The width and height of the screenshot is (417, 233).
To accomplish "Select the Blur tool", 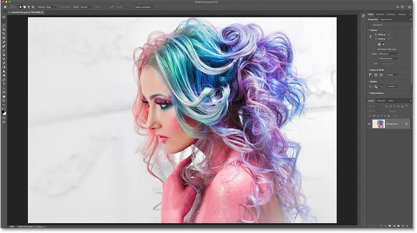I will 4,71.
